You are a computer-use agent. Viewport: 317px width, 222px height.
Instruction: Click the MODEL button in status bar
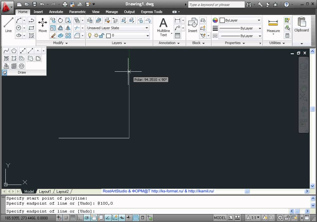coord(220,218)
